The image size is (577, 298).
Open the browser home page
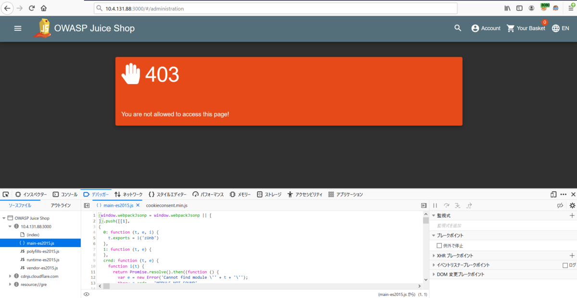tap(44, 8)
